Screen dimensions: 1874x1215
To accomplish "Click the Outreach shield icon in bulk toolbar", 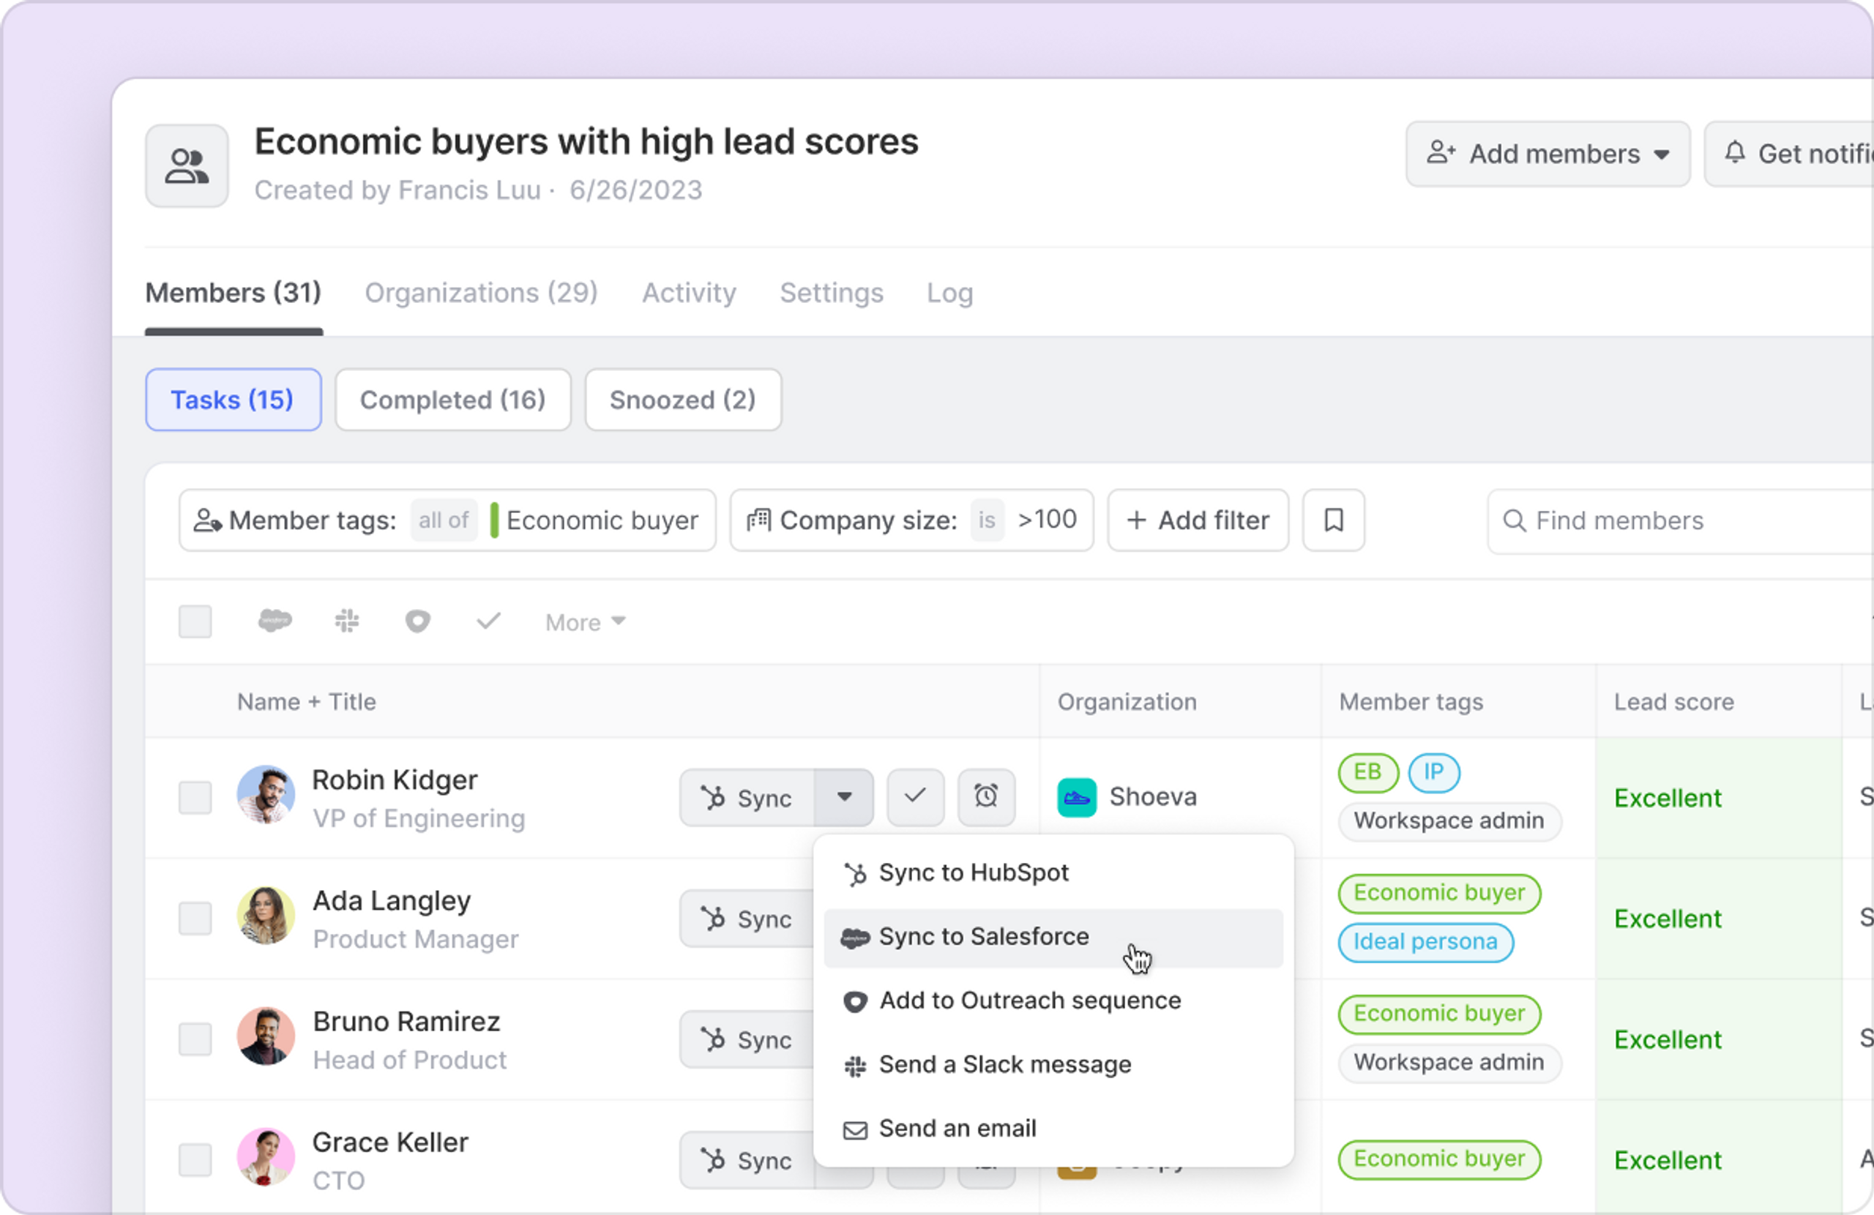I will (x=417, y=621).
